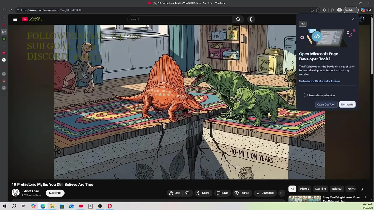Go back using the browser back arrow
Image resolution: width=374 pixels, height=210 pixels.
[4, 10]
